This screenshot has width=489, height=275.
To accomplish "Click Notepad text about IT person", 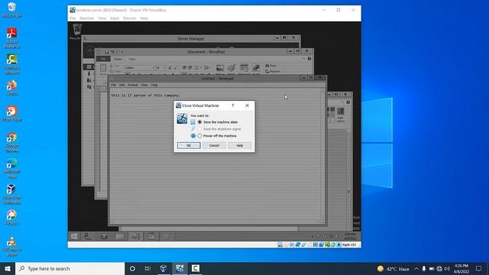I will pyautogui.click(x=145, y=95).
